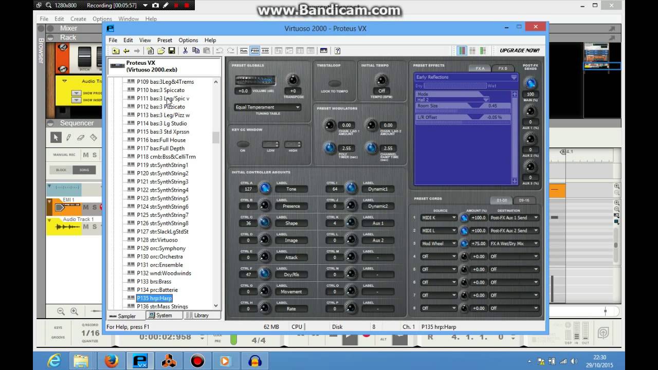Screen dimensions: 658x370
Task: Toggle the Lock to Tempo button
Action: coord(335,83)
